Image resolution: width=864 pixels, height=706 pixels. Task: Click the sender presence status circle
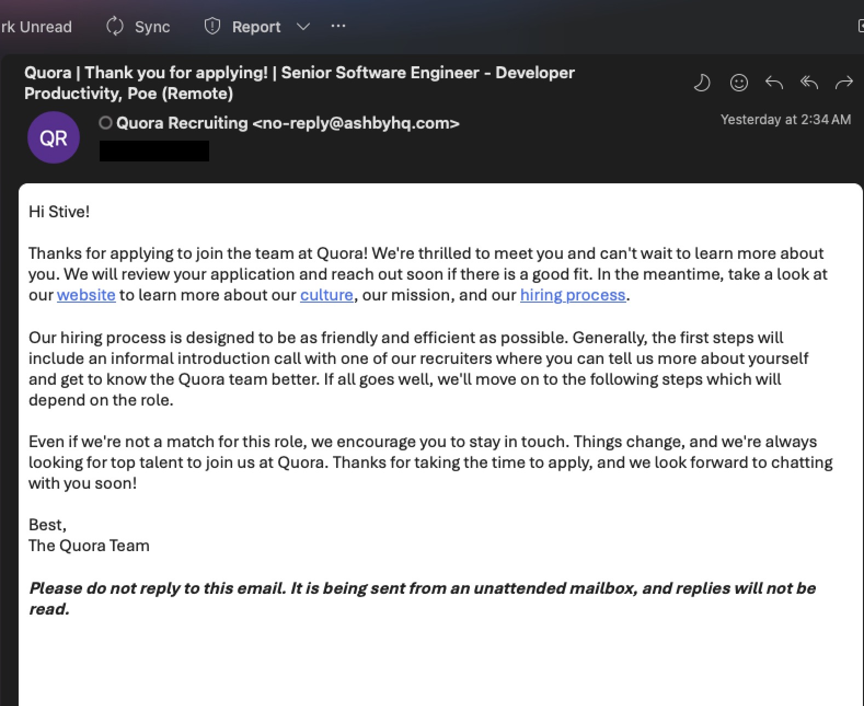[x=105, y=123]
